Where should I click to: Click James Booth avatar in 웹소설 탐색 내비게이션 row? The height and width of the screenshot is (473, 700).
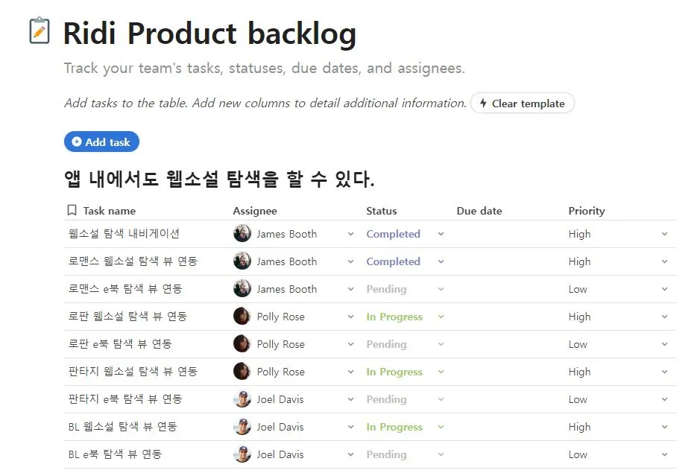242,233
